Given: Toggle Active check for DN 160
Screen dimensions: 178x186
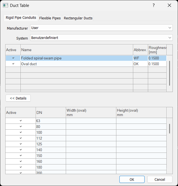Looking at the screenshot, I should 21,161.
